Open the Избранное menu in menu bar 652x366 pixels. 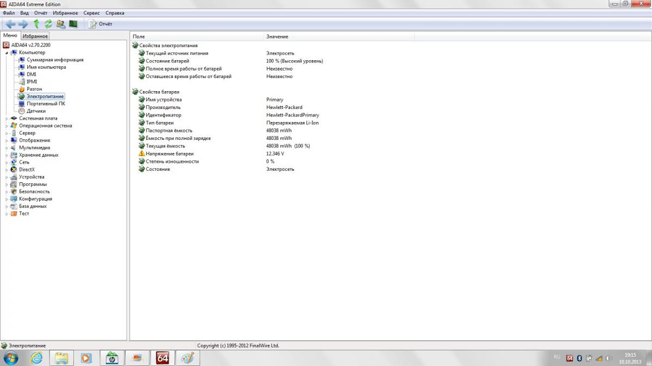(66, 13)
